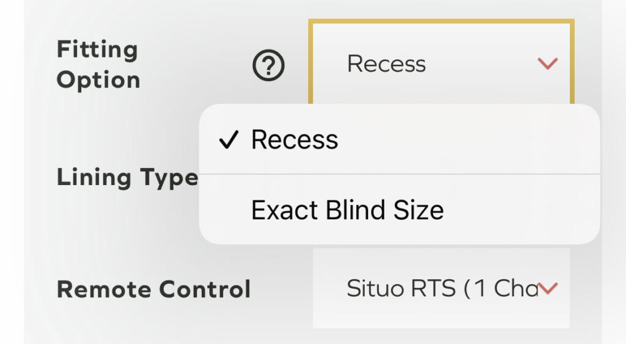Screen dimensions: 626x344
Task: Click the Fitting Option field label
Action: (98, 65)
